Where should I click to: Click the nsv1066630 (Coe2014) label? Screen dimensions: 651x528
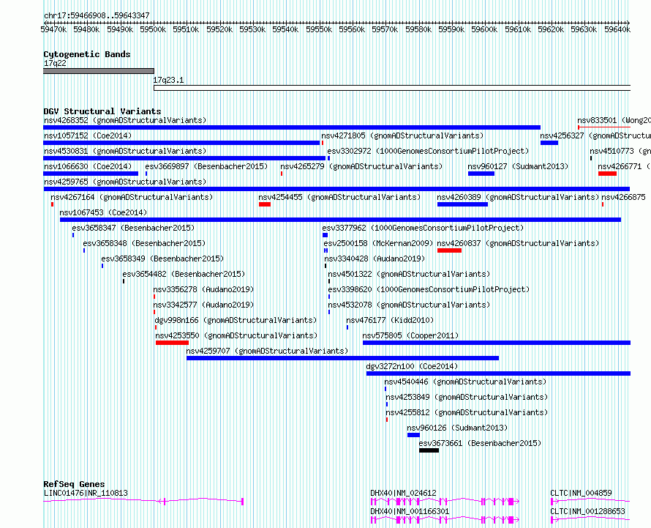[x=88, y=166]
